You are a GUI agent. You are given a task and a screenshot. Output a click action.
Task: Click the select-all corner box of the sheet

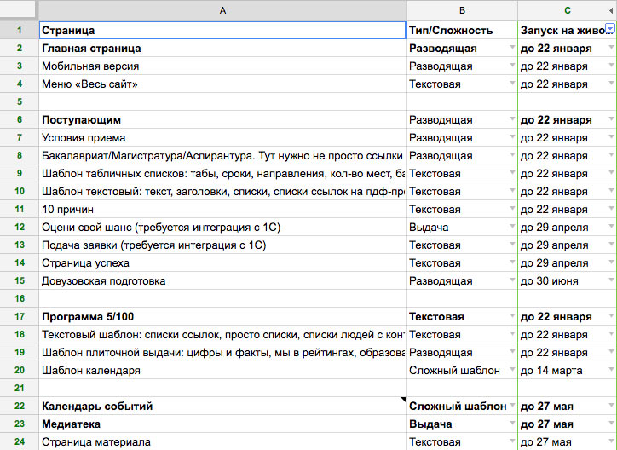coord(18,10)
